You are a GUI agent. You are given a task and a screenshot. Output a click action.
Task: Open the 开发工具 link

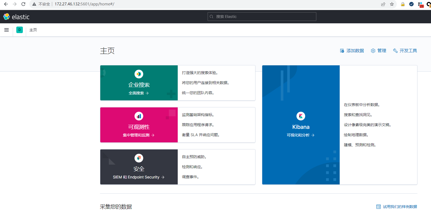[405, 51]
